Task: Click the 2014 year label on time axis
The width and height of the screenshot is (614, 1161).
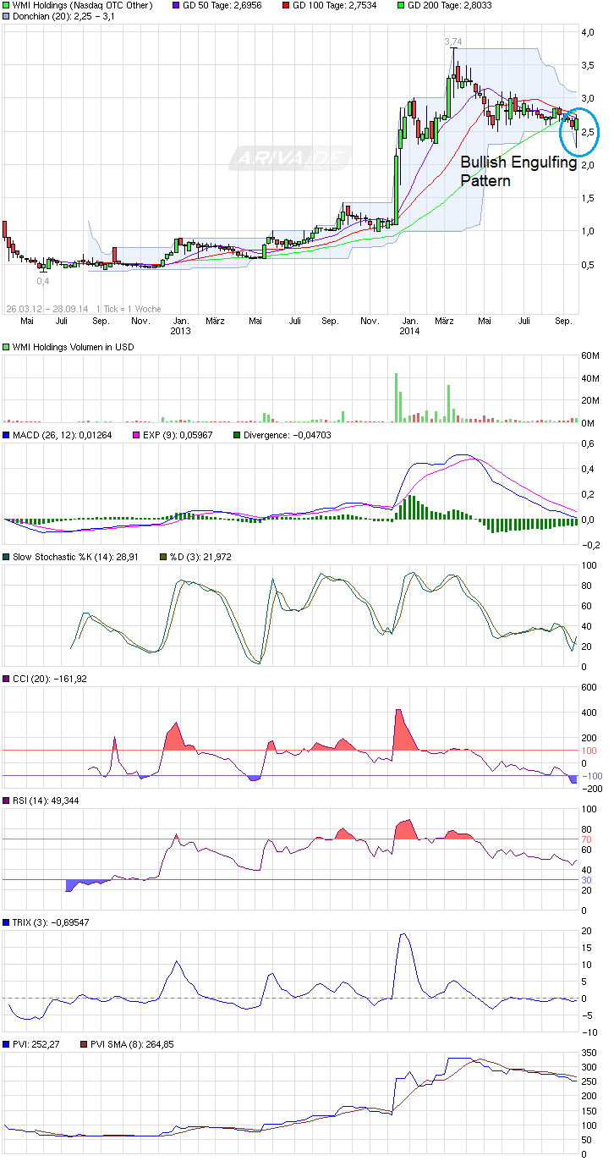Action: (409, 331)
